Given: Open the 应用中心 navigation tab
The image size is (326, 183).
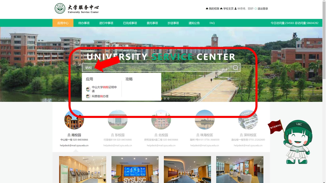Looking at the screenshot, I should pyautogui.click(x=63, y=23).
